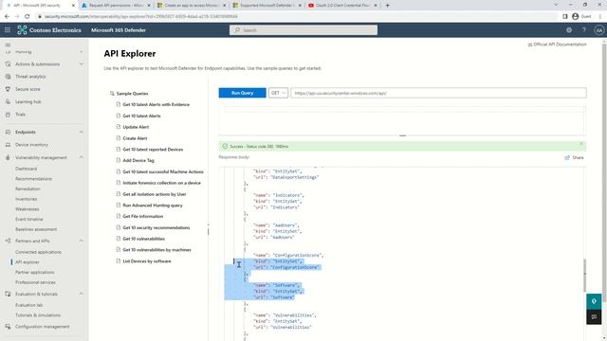Click the Evaluation & tutorials sidebar icon
Viewport: 607px width, 341px height.
pos(8,294)
